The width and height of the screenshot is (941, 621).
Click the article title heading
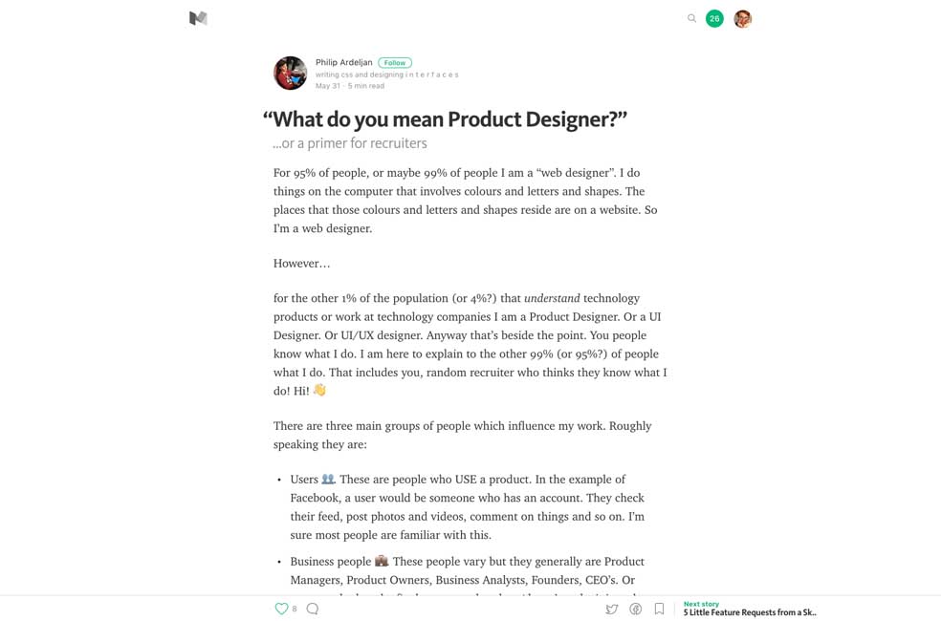445,119
